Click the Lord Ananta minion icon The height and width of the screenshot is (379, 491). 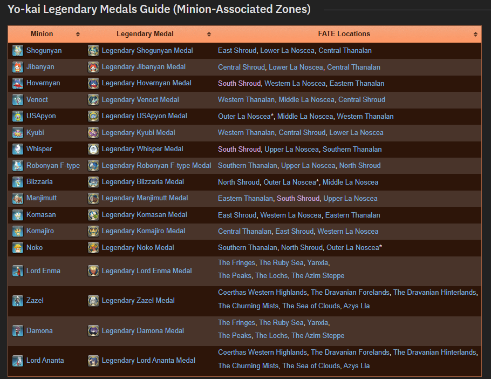tap(18, 361)
